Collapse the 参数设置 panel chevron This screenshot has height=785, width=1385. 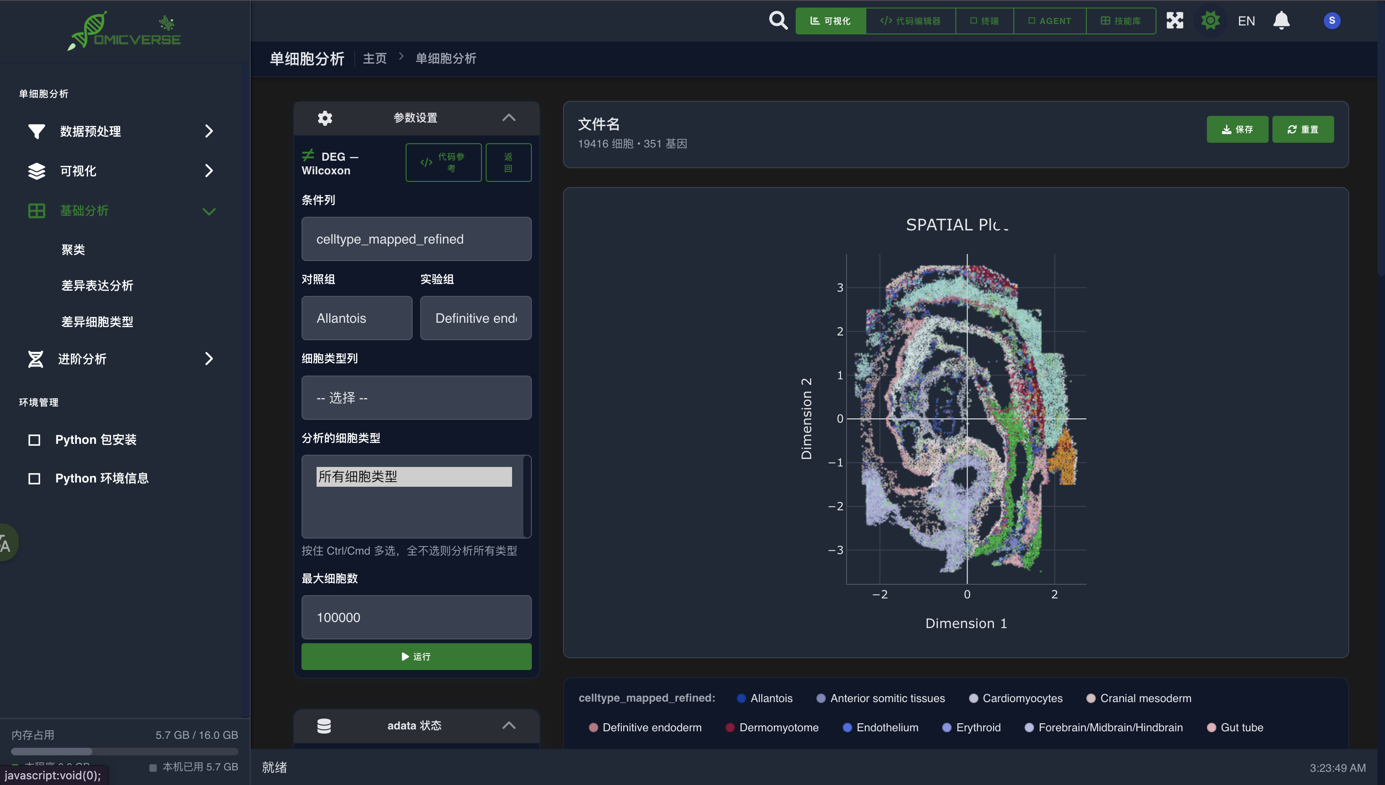click(x=509, y=117)
